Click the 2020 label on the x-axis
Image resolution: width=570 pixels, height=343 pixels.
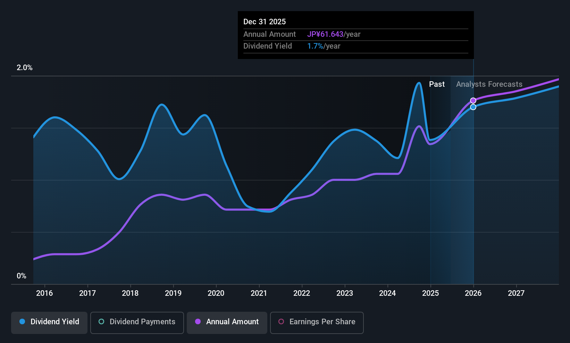click(x=216, y=293)
